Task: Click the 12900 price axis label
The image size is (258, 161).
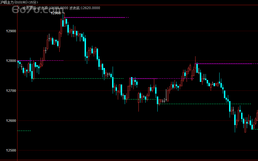Action: [11, 31]
